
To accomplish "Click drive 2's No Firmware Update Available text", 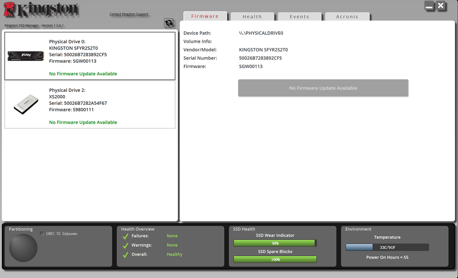I will pyautogui.click(x=83, y=122).
